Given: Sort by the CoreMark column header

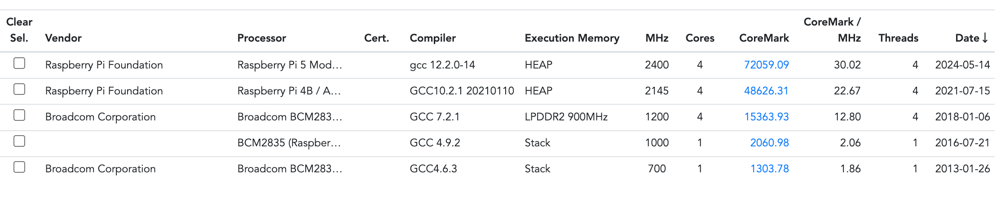Looking at the screenshot, I should [x=764, y=38].
